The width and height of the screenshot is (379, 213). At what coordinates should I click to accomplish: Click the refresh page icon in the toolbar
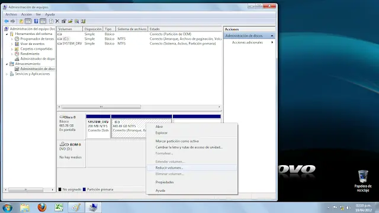(x=52, y=21)
